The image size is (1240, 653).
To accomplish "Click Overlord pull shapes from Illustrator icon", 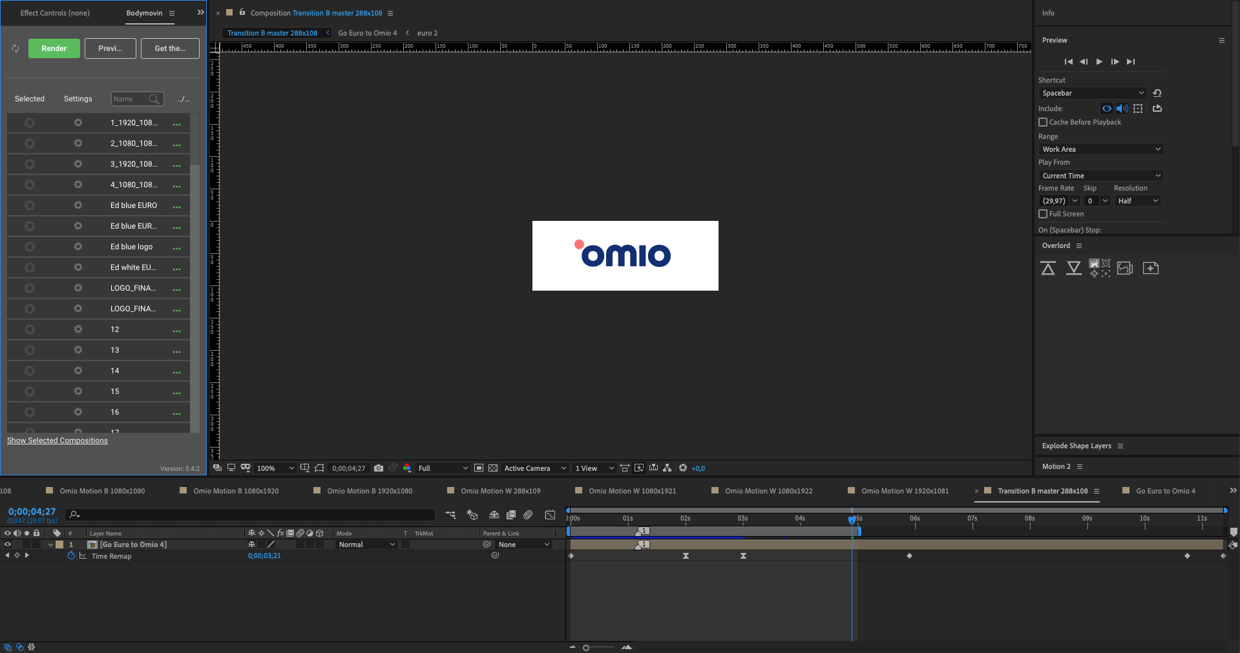I will [1074, 268].
